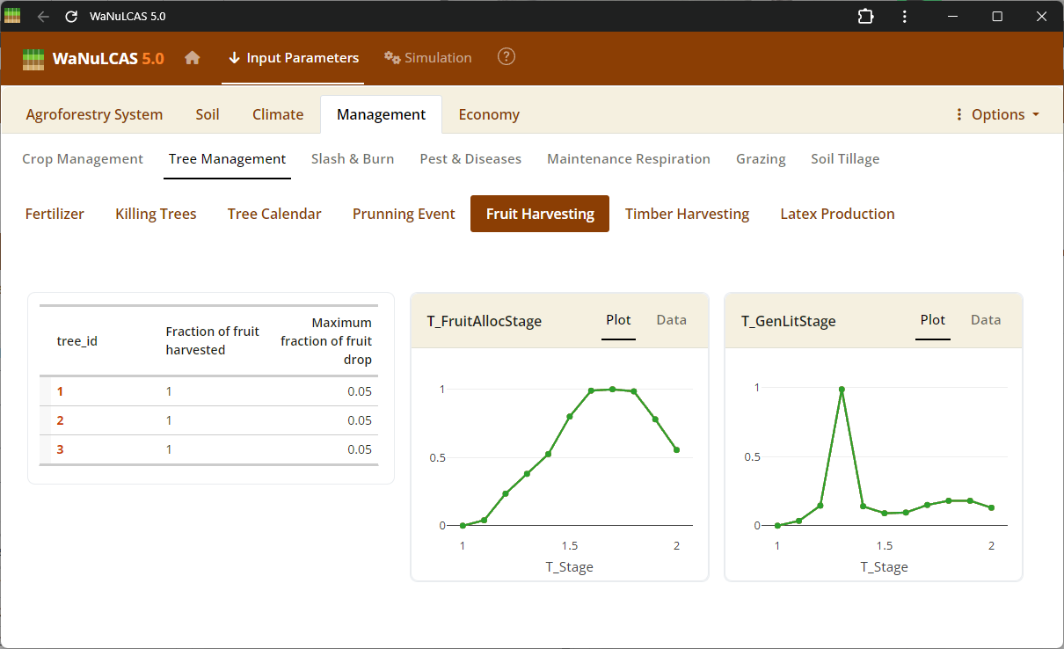Open the Economy tab
Viewport: 1064px width, 649px height.
tap(489, 114)
